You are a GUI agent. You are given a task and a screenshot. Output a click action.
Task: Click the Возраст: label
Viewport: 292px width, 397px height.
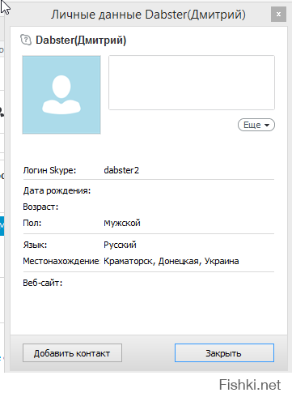tap(40, 207)
